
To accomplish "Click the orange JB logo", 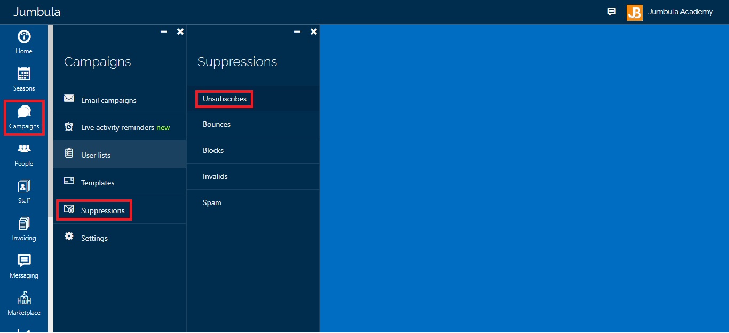I will click(635, 12).
